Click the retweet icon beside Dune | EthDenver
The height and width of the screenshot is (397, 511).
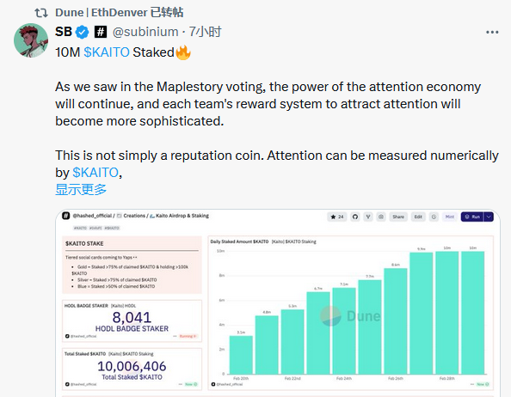41,13
